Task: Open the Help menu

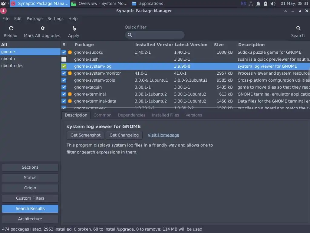Action: (x=73, y=19)
